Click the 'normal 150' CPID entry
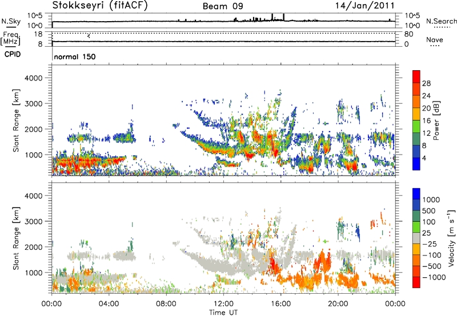Image resolution: width=457 pixels, height=316 pixels. tap(75, 56)
